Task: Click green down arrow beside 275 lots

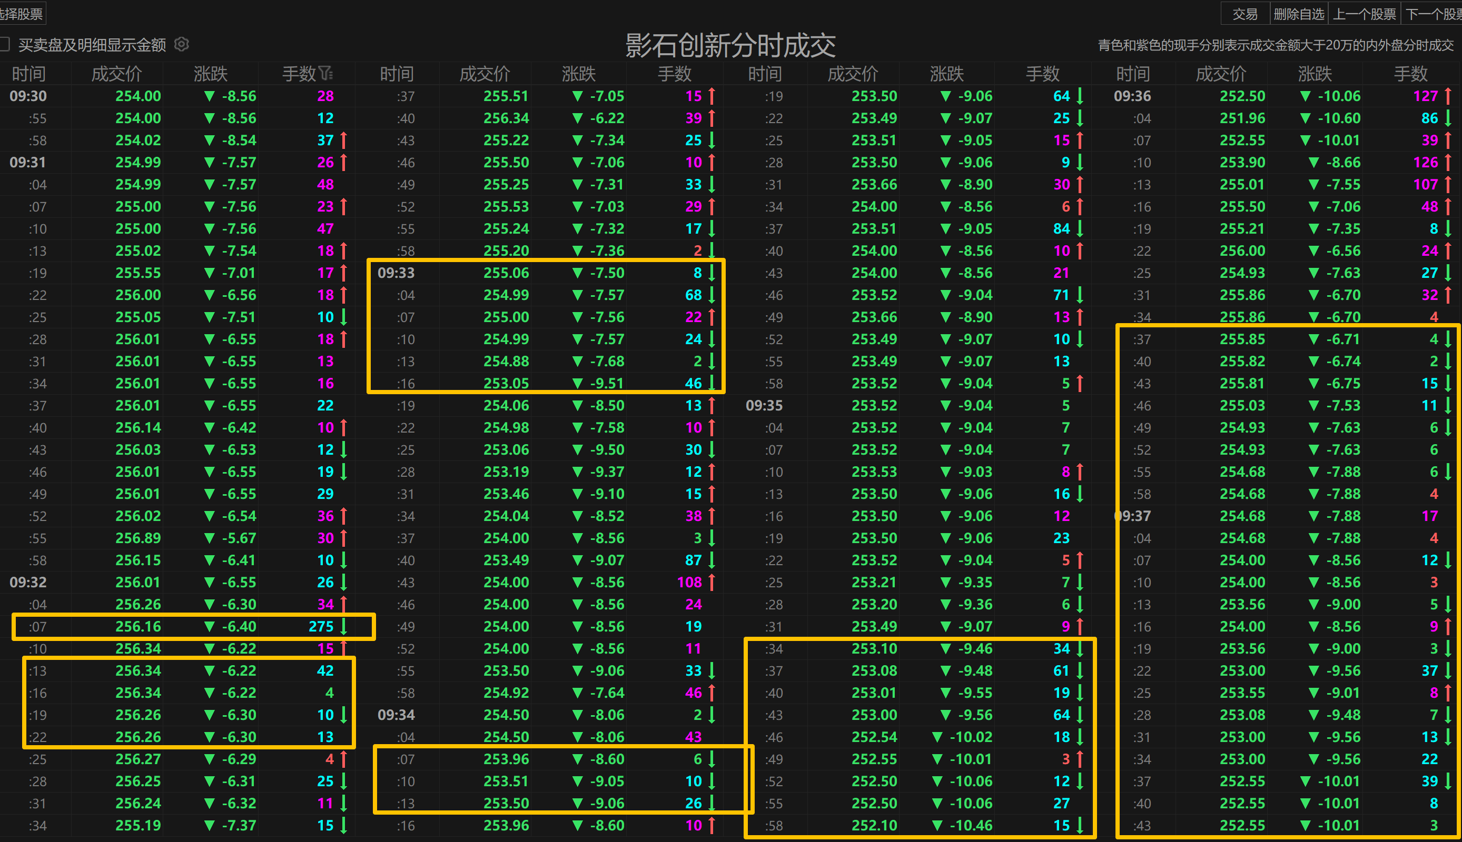Action: tap(344, 626)
